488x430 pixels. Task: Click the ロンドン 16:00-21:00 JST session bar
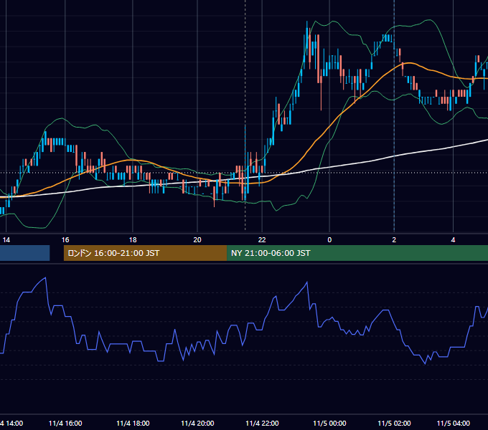[x=146, y=253]
